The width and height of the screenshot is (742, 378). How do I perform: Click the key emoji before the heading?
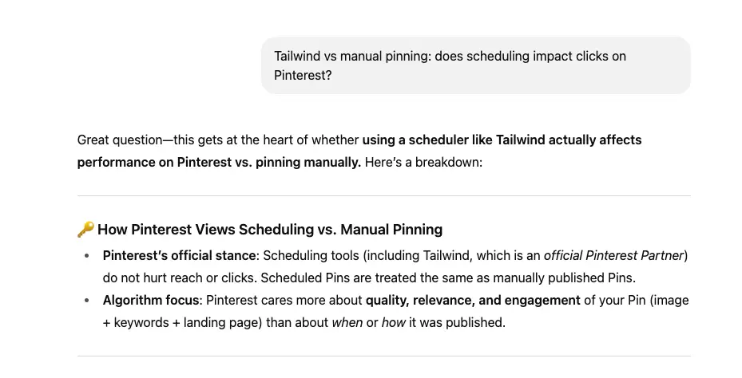[85, 230]
